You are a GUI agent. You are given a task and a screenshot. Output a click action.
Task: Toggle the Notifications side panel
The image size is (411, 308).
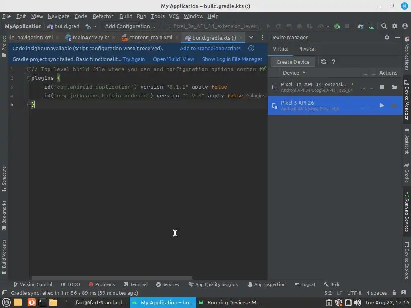tap(407, 53)
